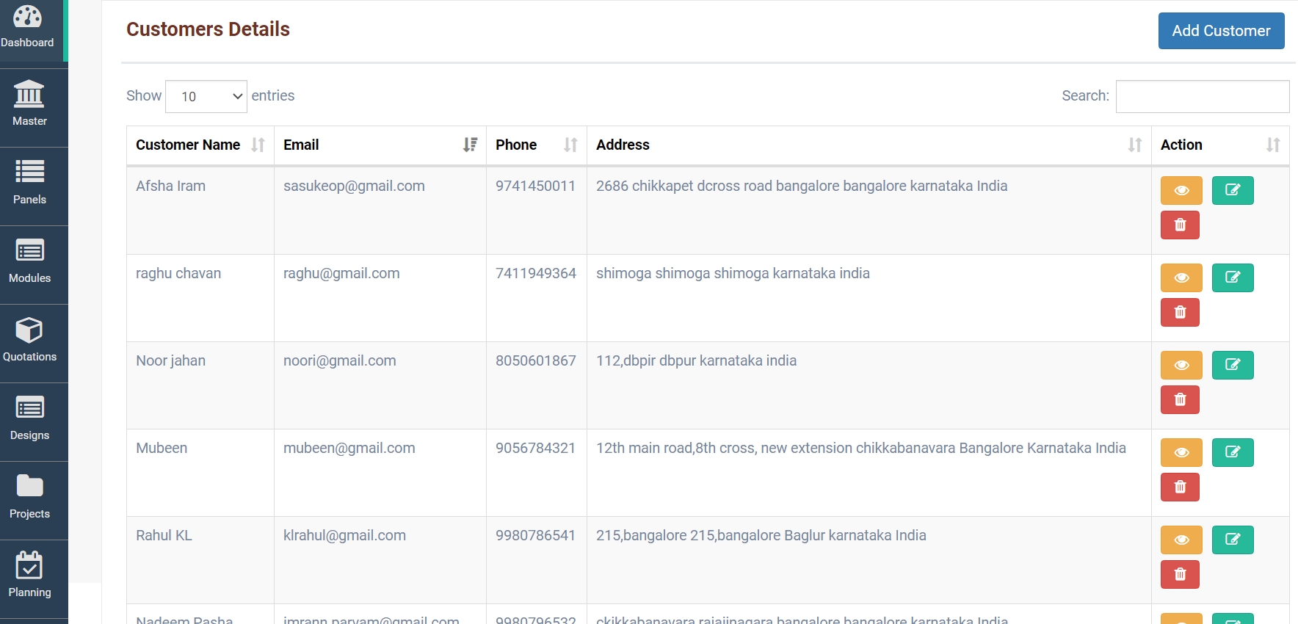Screen dimensions: 1298x624
Task: Click the Customers Details heading
Action: pyautogui.click(x=208, y=29)
